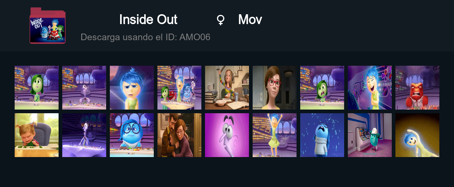
Task: Open group of four emotions thumbnail
Action: tap(179, 88)
